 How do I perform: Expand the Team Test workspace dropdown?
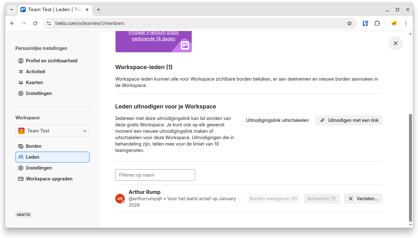click(x=52, y=131)
